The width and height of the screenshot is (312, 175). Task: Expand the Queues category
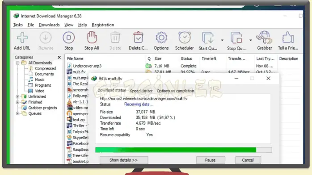tap(18, 114)
